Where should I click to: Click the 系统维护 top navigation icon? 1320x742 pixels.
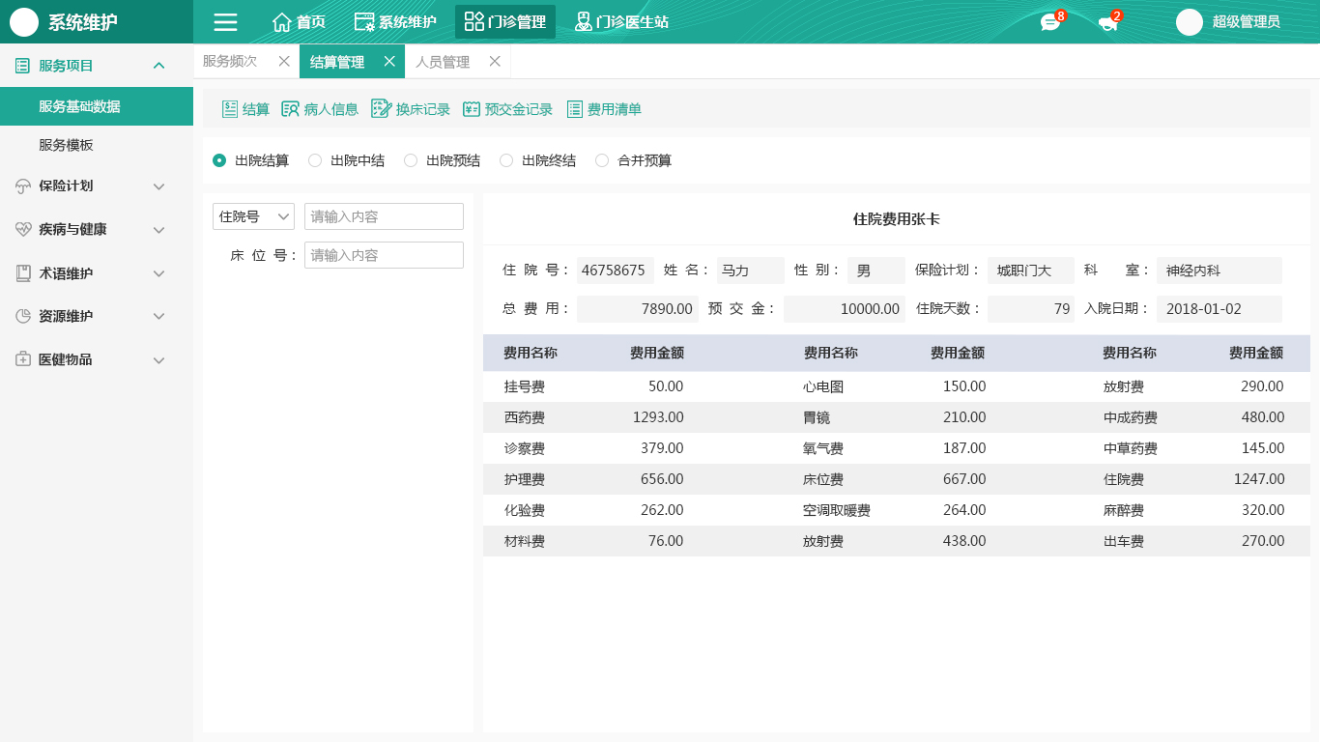tap(364, 22)
